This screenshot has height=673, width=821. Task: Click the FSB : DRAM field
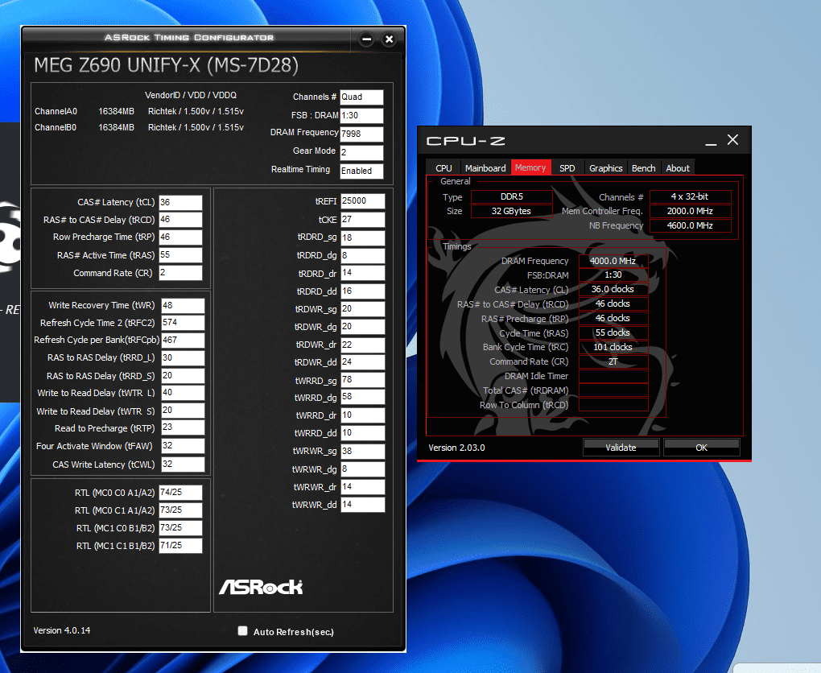click(x=361, y=115)
